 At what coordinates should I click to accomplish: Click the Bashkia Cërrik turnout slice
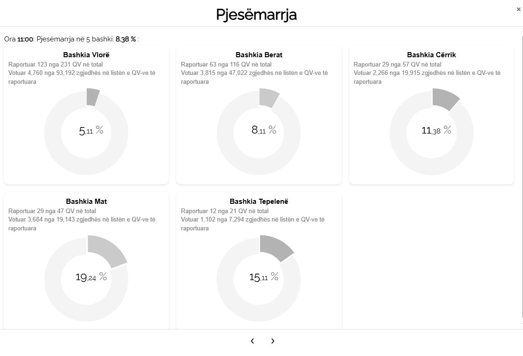point(445,99)
